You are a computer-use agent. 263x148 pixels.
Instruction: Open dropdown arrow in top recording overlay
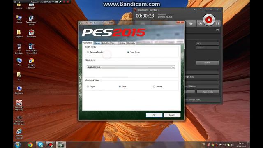(53, 2)
